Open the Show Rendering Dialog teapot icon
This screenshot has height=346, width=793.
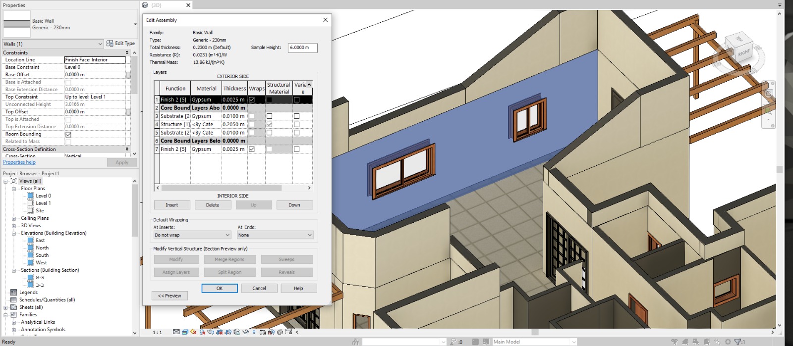coord(211,332)
